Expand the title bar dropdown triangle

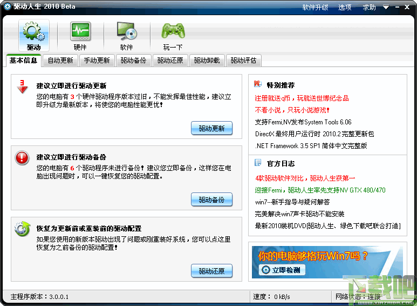(x=386, y=8)
